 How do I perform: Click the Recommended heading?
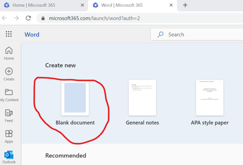(66, 156)
